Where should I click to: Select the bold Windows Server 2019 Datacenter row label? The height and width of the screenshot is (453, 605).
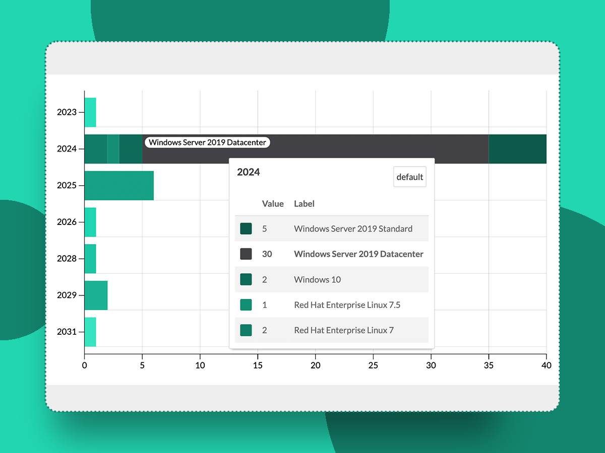click(359, 254)
